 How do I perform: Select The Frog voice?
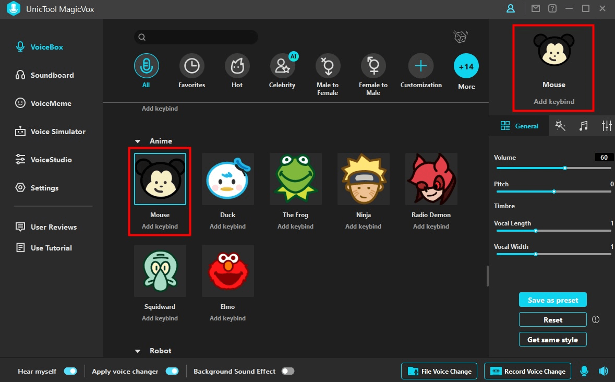(296, 179)
